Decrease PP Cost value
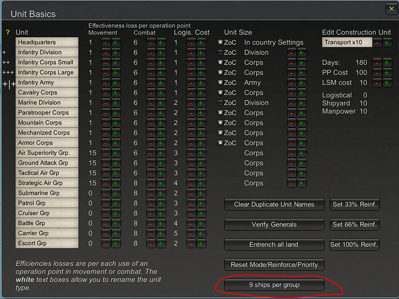Image resolution: width=399 pixels, height=299 pixels. click(377, 73)
